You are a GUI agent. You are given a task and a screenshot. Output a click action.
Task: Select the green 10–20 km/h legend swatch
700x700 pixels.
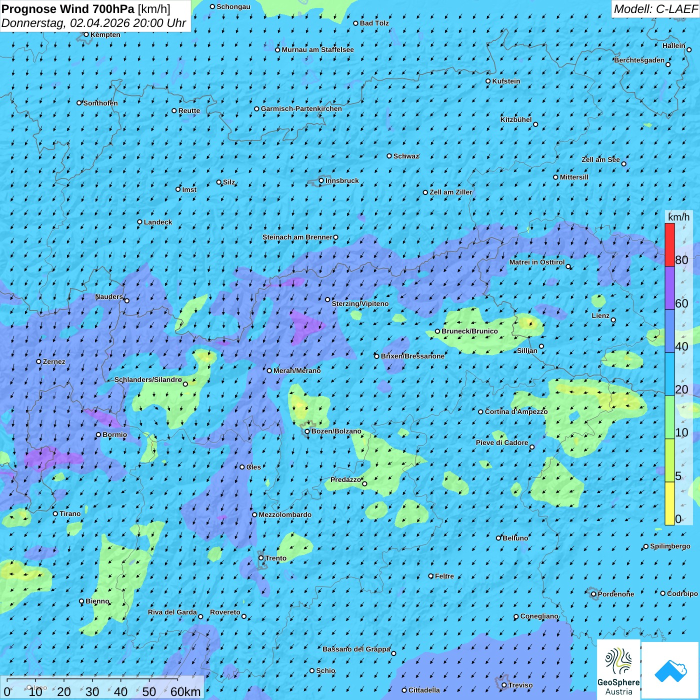(x=669, y=417)
